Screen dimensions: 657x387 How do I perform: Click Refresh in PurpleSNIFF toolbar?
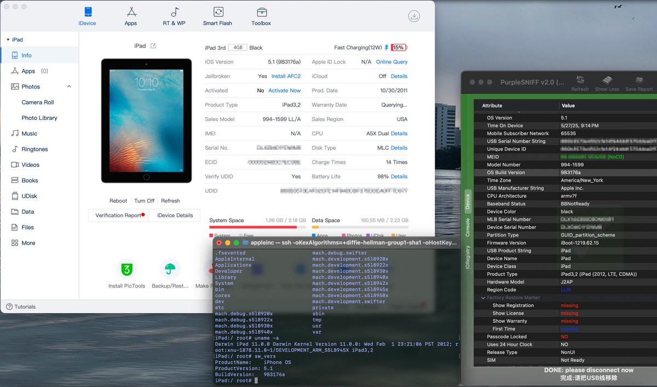pos(580,83)
